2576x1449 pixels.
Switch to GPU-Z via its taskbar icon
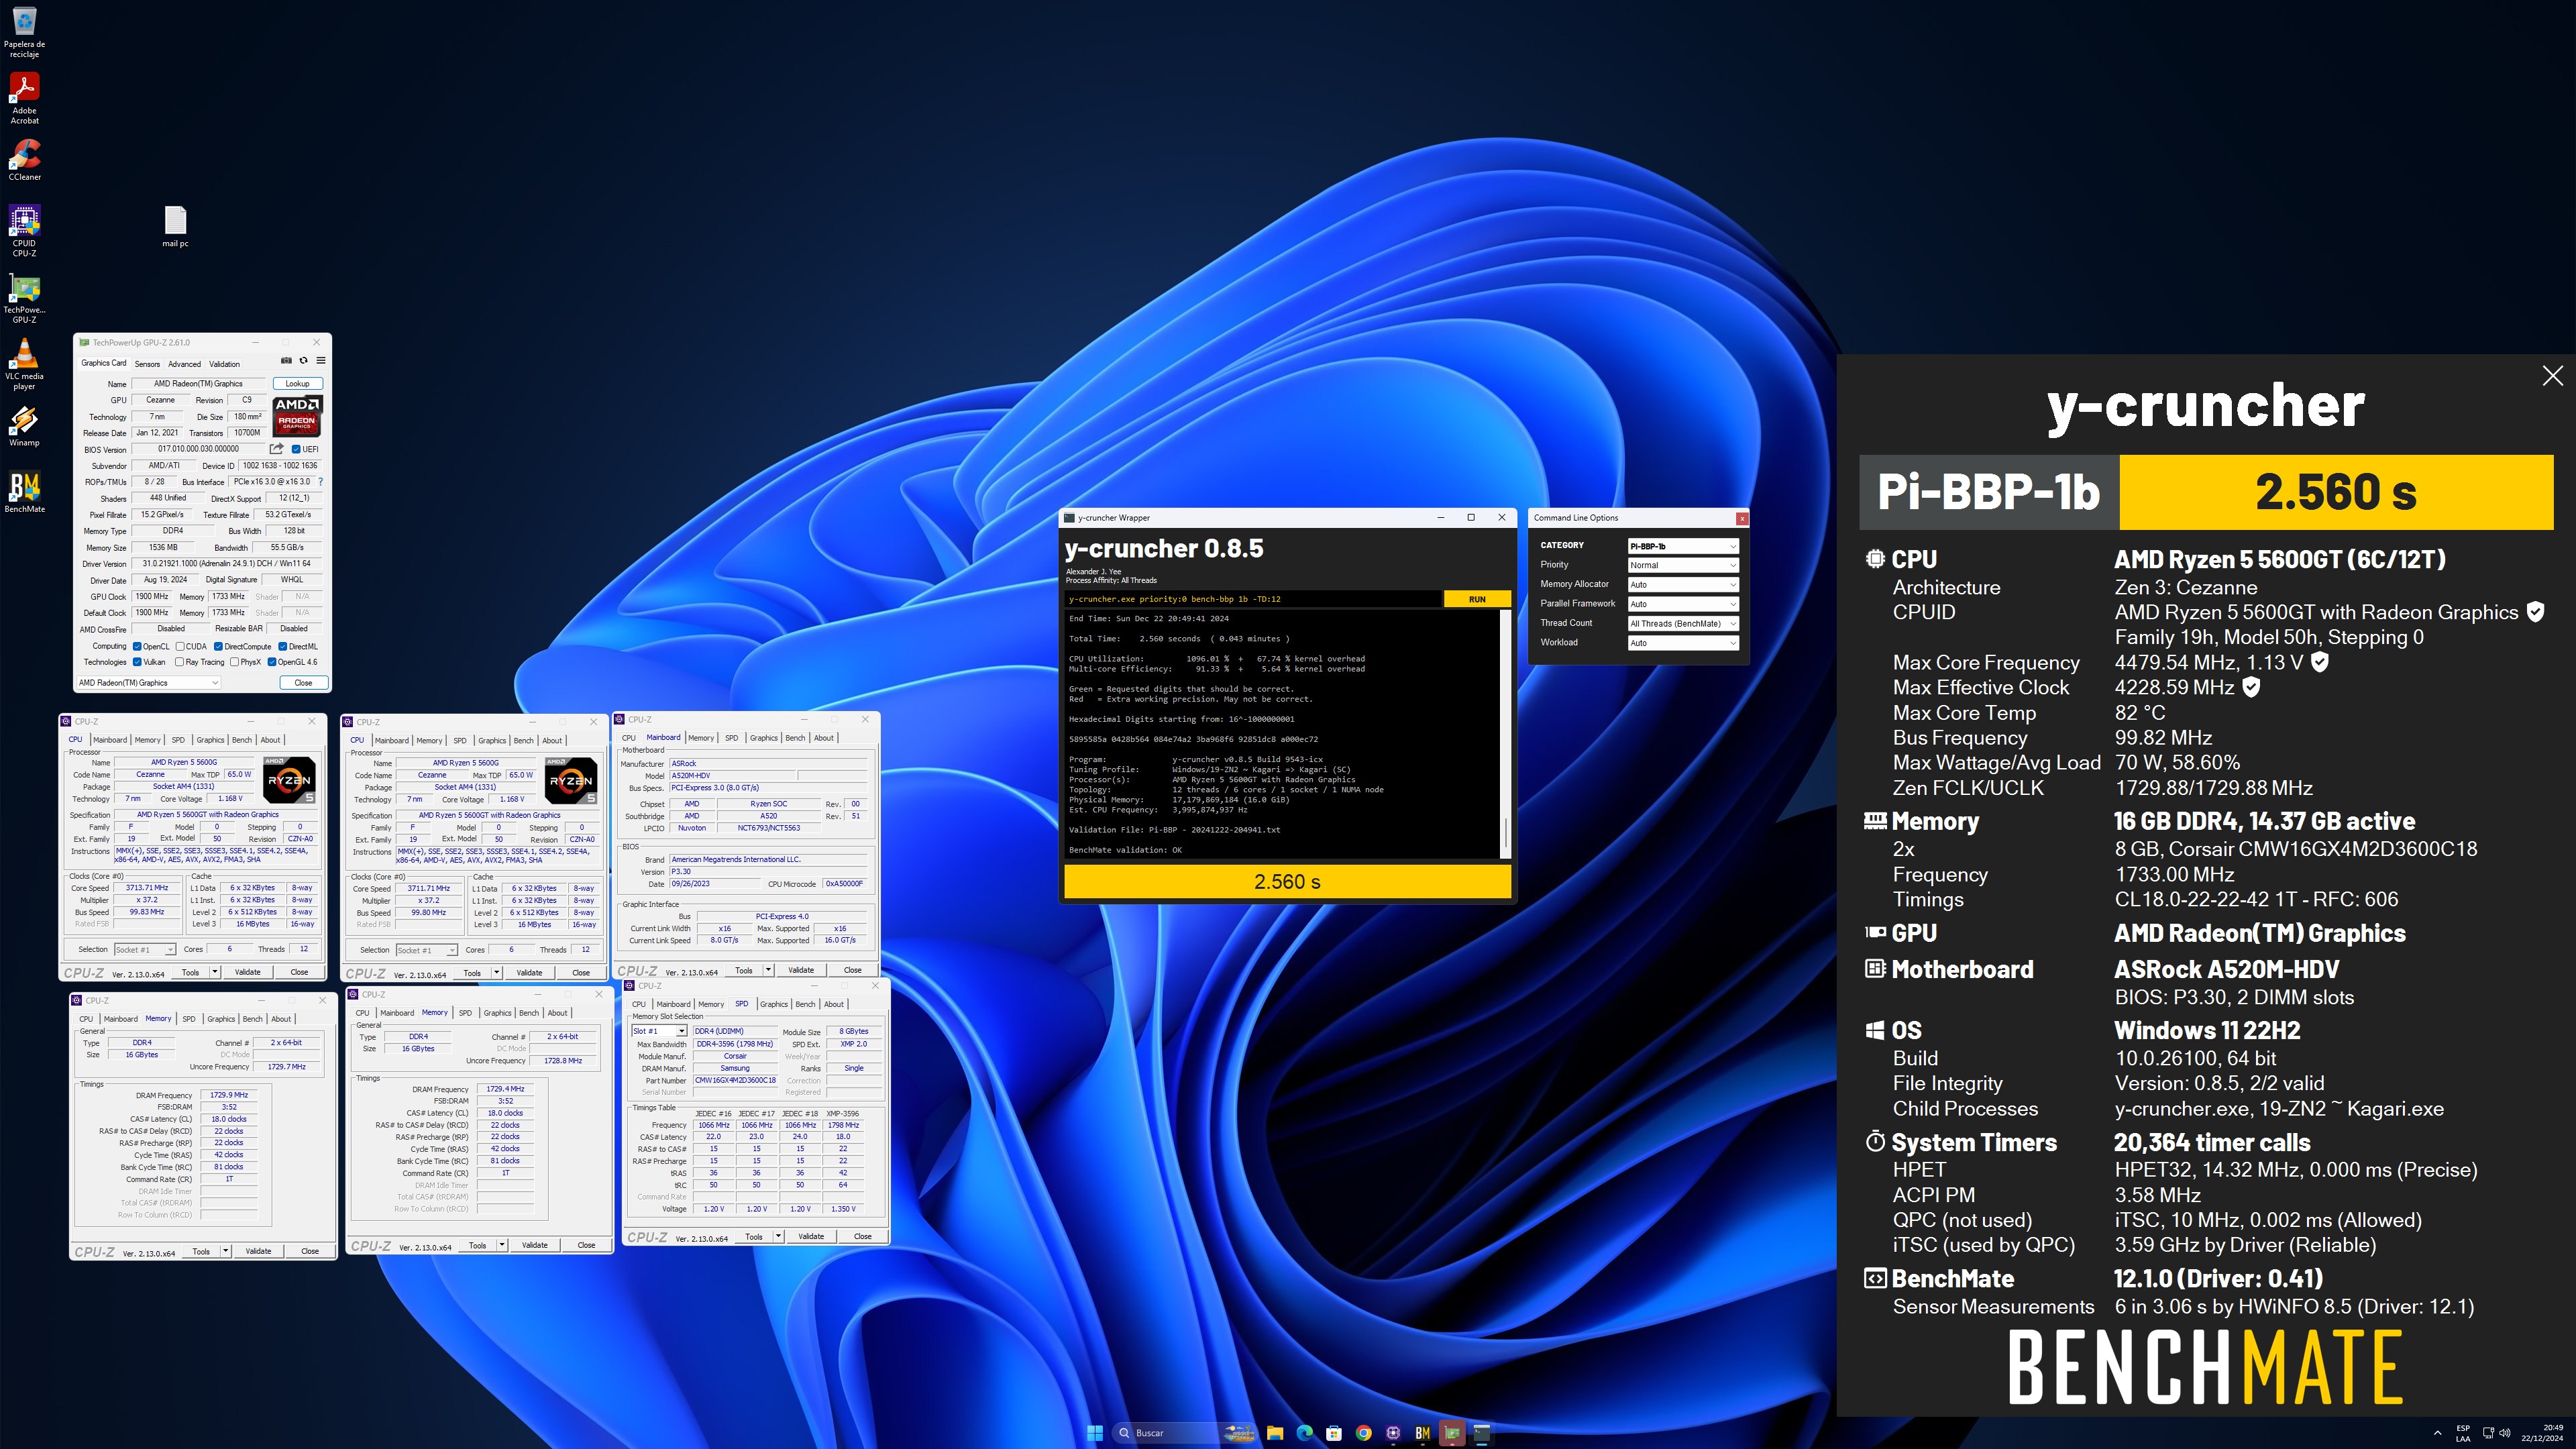coord(1452,1433)
